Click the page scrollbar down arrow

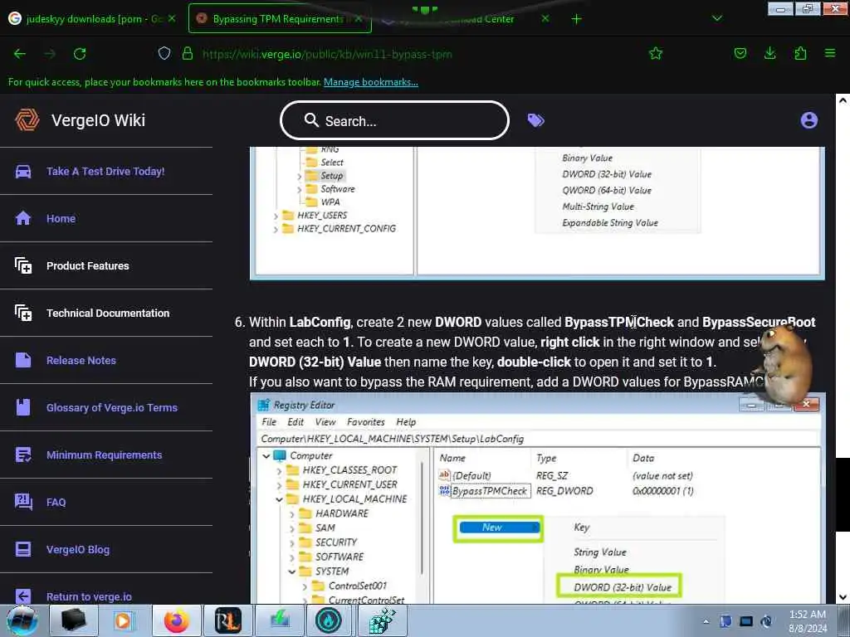tap(843, 597)
